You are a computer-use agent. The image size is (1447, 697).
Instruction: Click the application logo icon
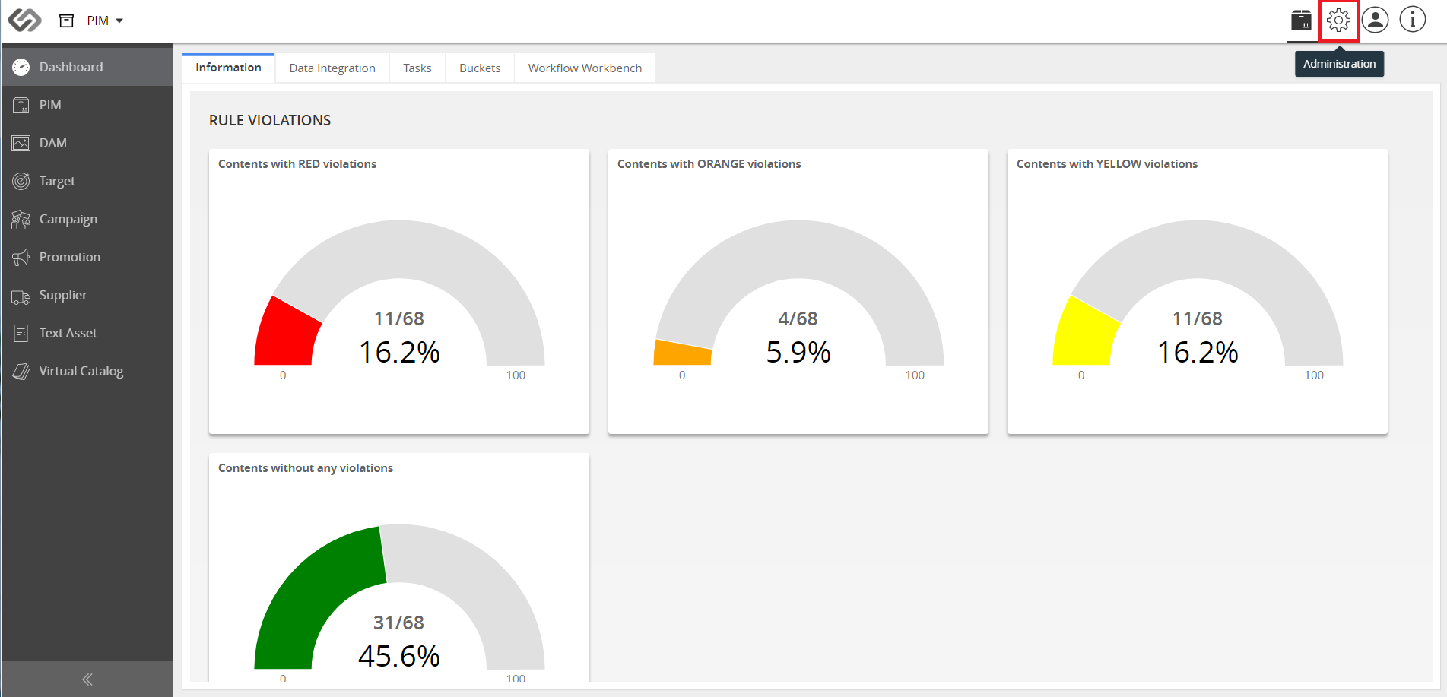(25, 20)
